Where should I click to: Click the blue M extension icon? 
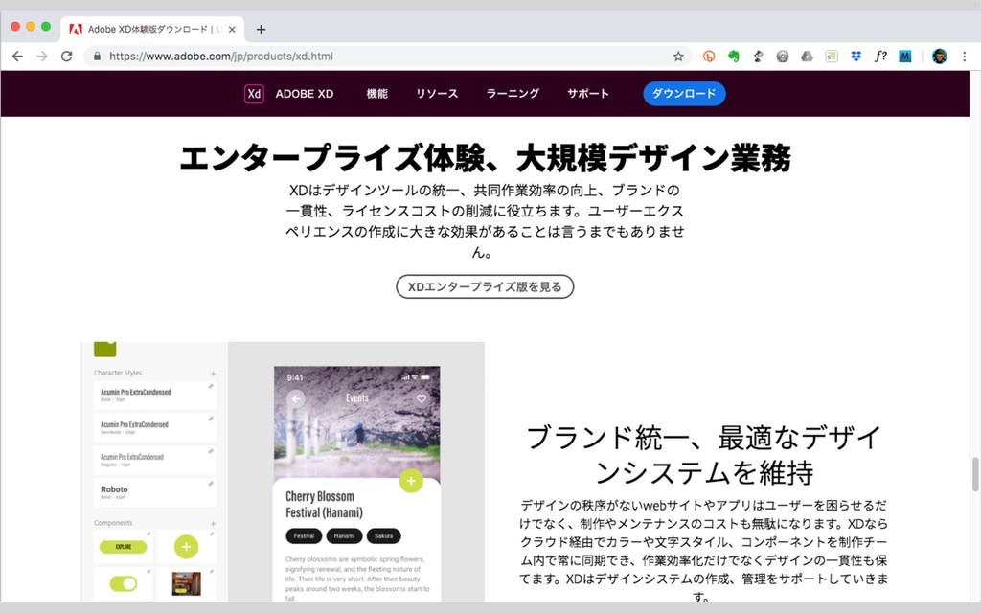point(904,57)
